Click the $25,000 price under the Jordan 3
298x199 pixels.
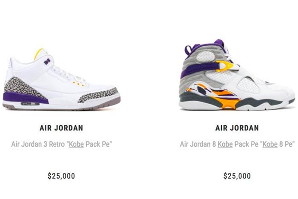[61, 176]
